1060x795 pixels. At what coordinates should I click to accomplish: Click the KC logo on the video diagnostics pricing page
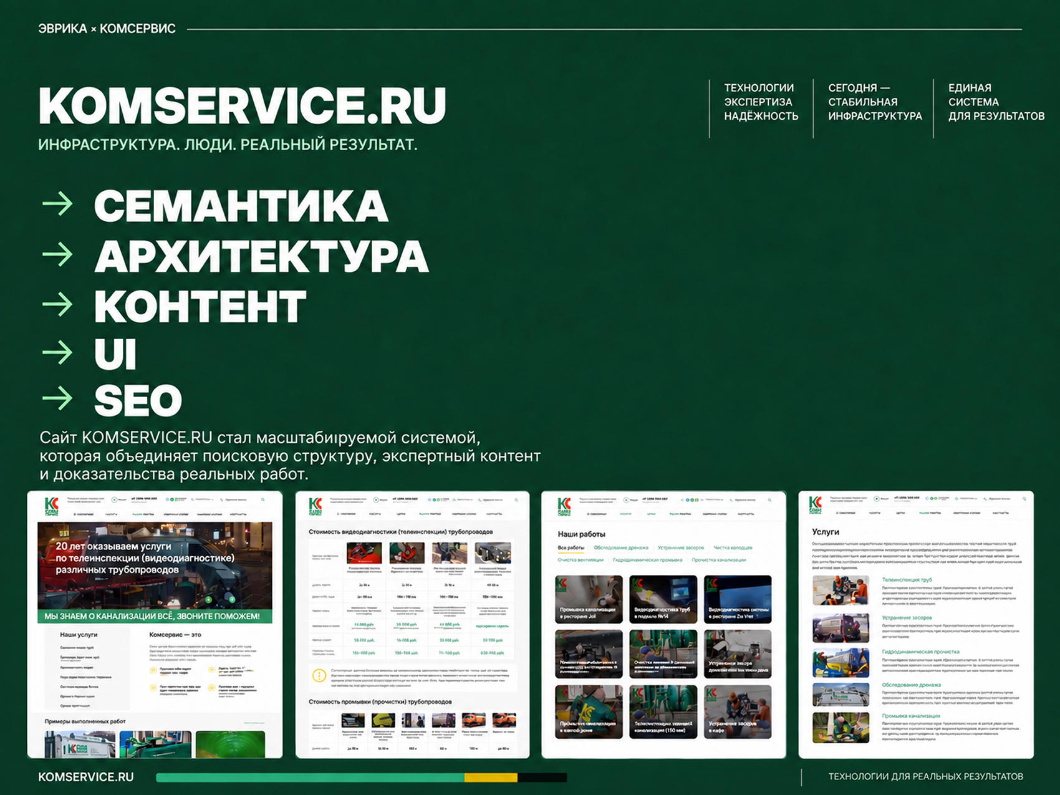point(316,506)
